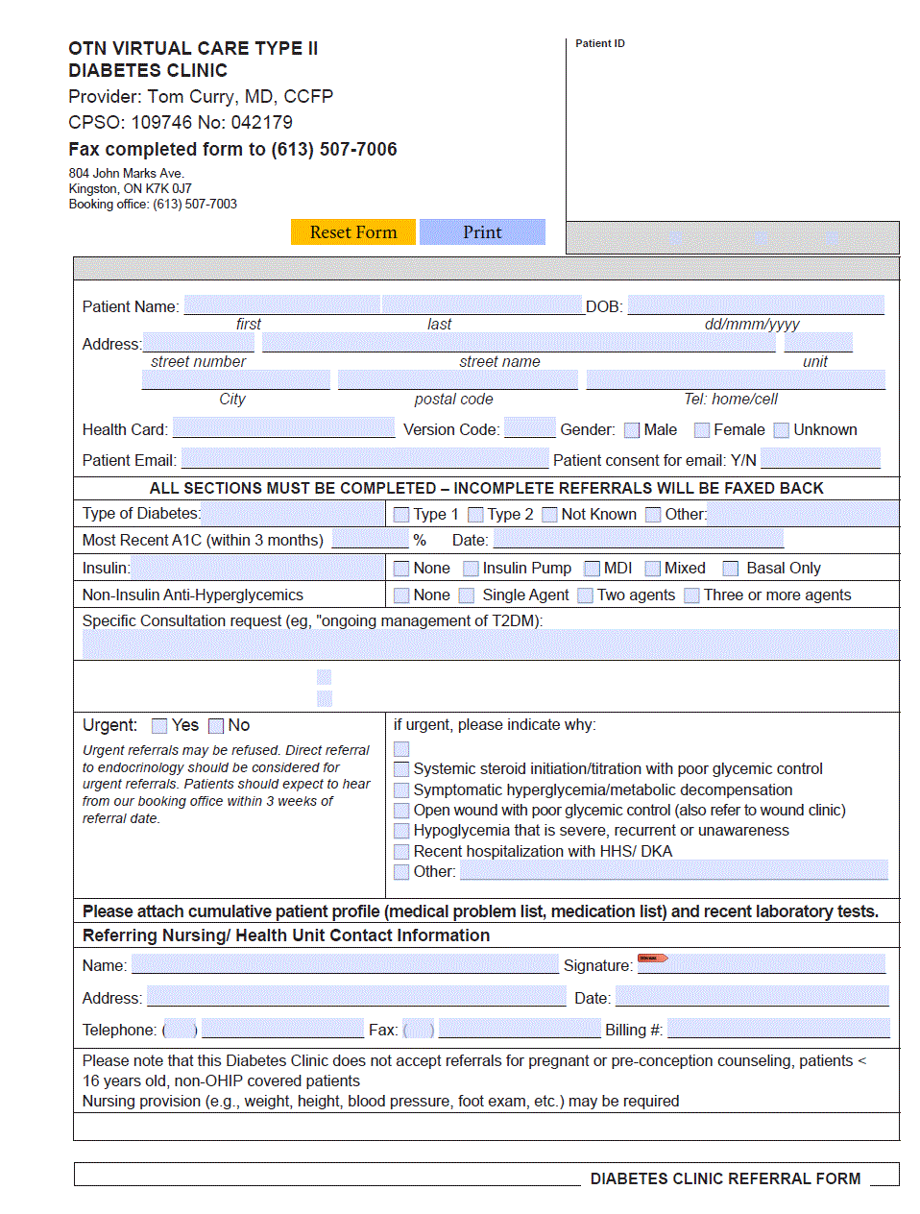
Task: Check the Basal Only checkbox
Action: coord(731,569)
